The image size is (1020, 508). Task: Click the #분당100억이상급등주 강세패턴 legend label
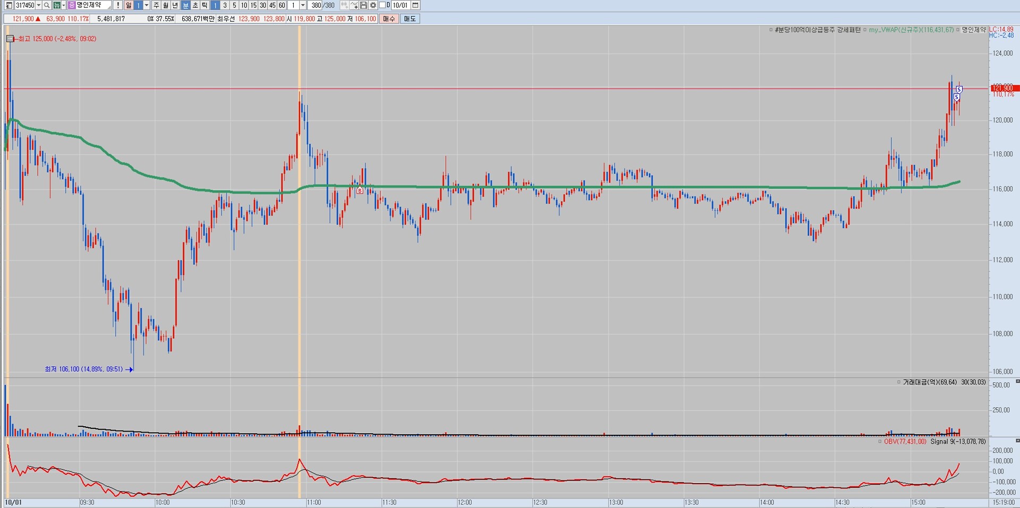(818, 30)
